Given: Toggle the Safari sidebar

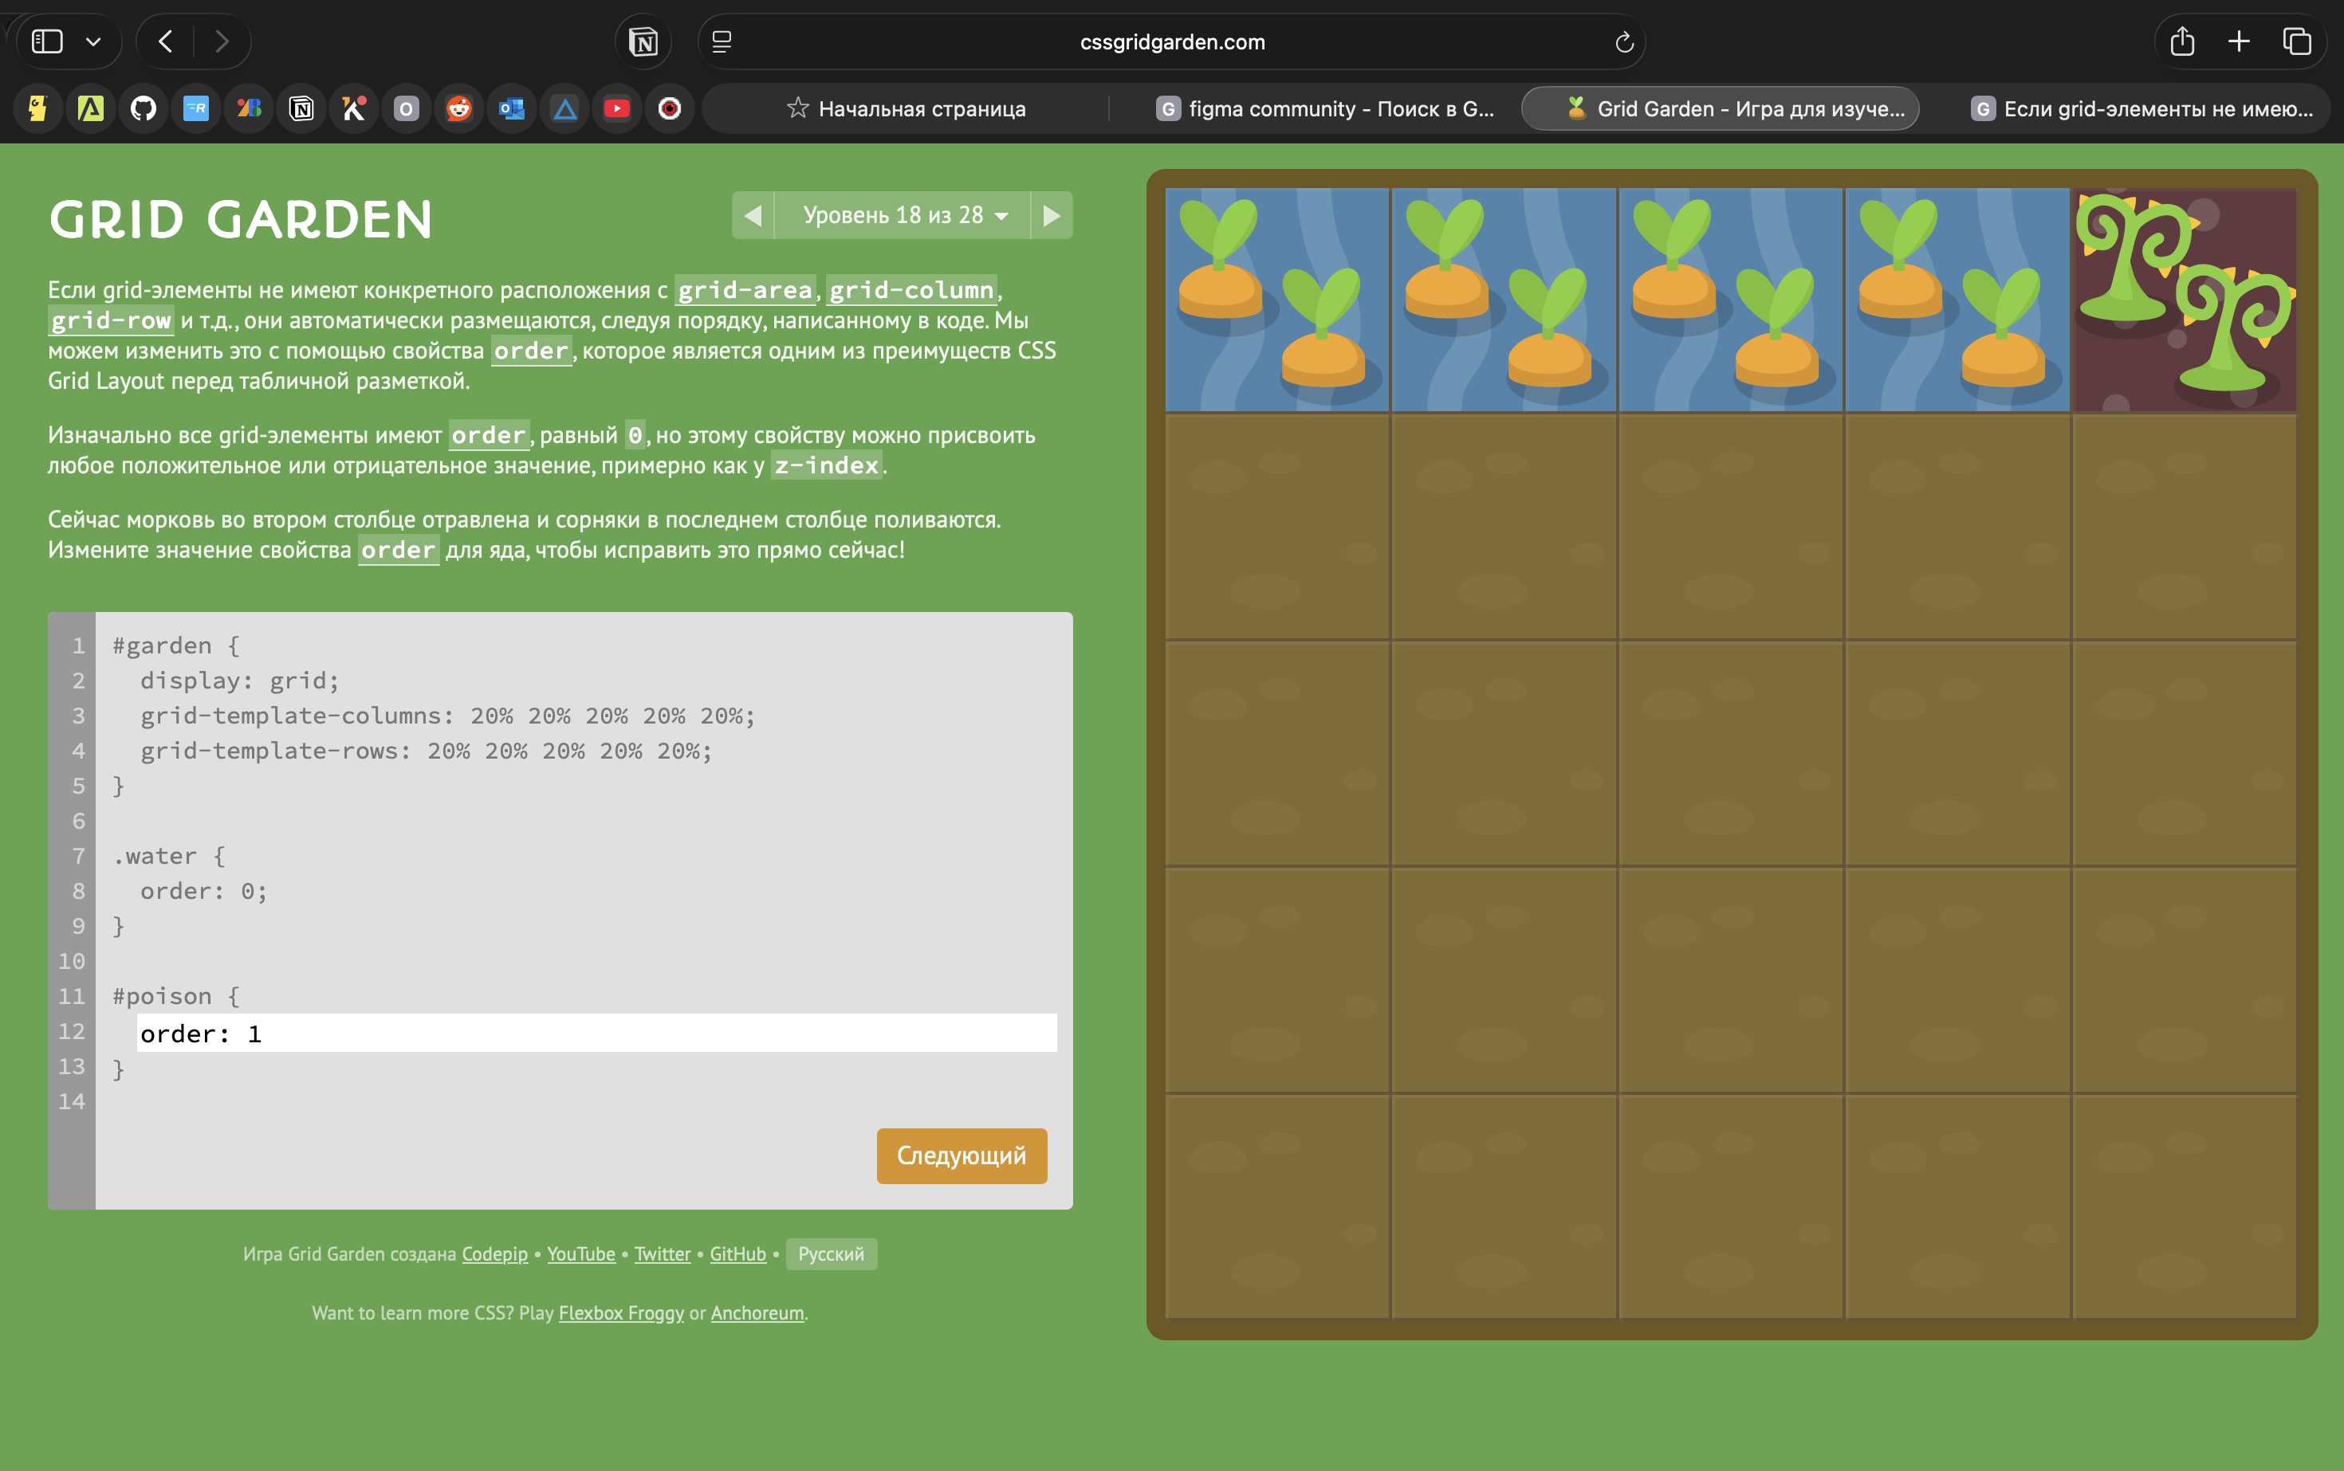Looking at the screenshot, I should coord(47,41).
